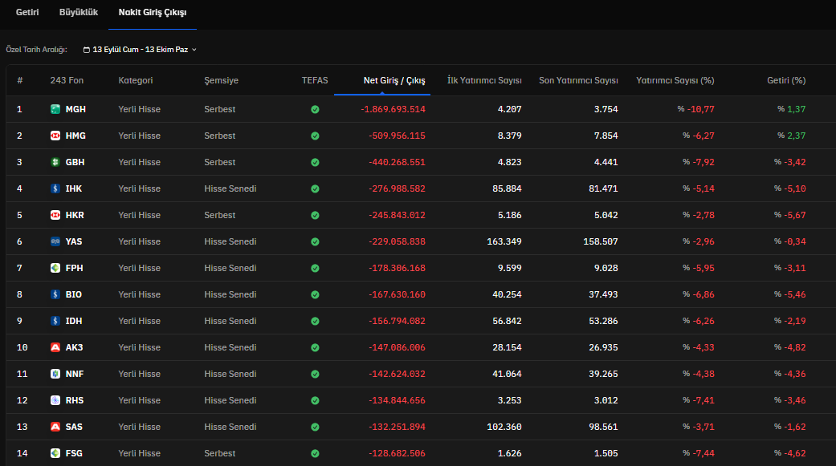Screen dimensions: 836x466
Task: Click the net outflow value -509.956.115
Action: click(x=397, y=136)
